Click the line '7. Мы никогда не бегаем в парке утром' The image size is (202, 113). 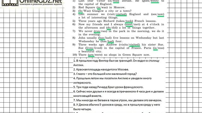pos(100,100)
